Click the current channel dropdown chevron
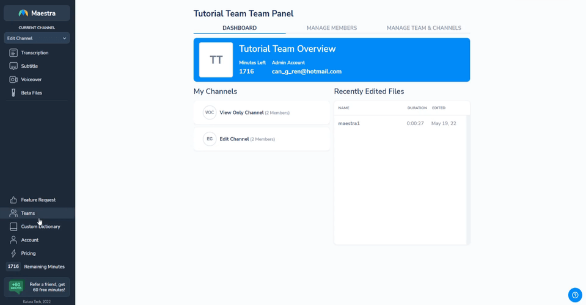The image size is (586, 305). point(64,38)
